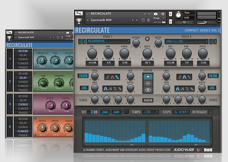Select REVERB in effect slot 1
228x162 pixels.
click(x=23, y=51)
